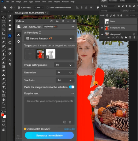Open PsAide settings gear
Image resolution: width=138 pixels, height=141 pixels.
18,42
